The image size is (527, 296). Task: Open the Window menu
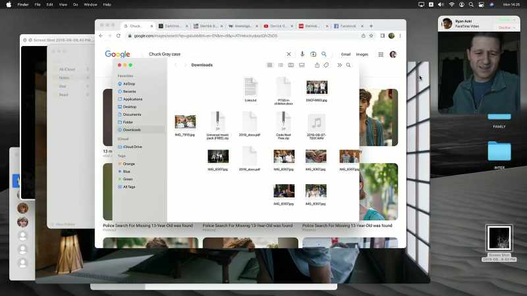90,5
